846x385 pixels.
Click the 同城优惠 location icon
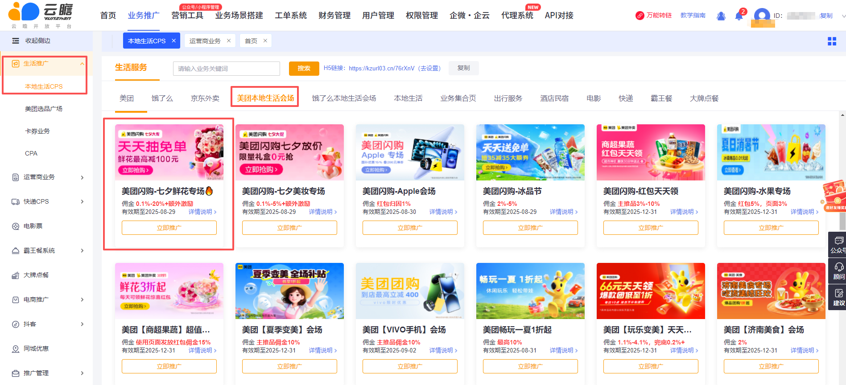(16, 349)
